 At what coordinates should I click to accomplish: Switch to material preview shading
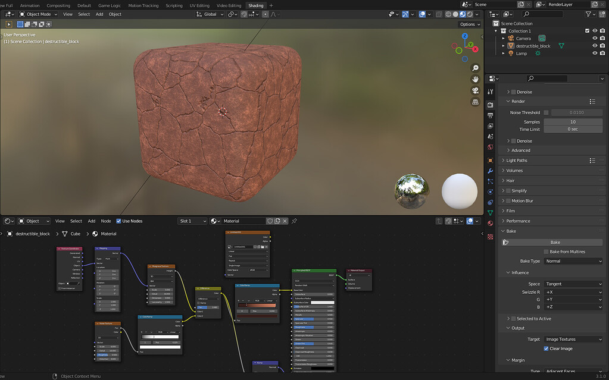pyautogui.click(x=463, y=14)
